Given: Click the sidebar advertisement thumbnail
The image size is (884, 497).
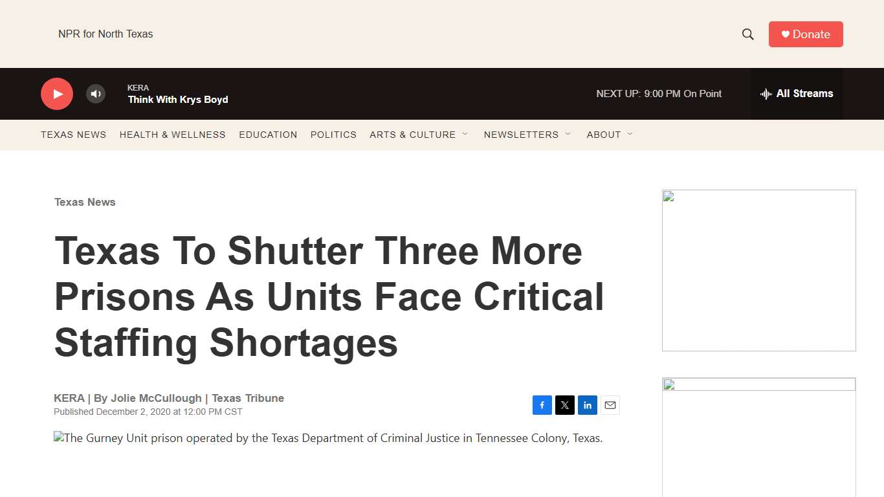Looking at the screenshot, I should coord(758,270).
